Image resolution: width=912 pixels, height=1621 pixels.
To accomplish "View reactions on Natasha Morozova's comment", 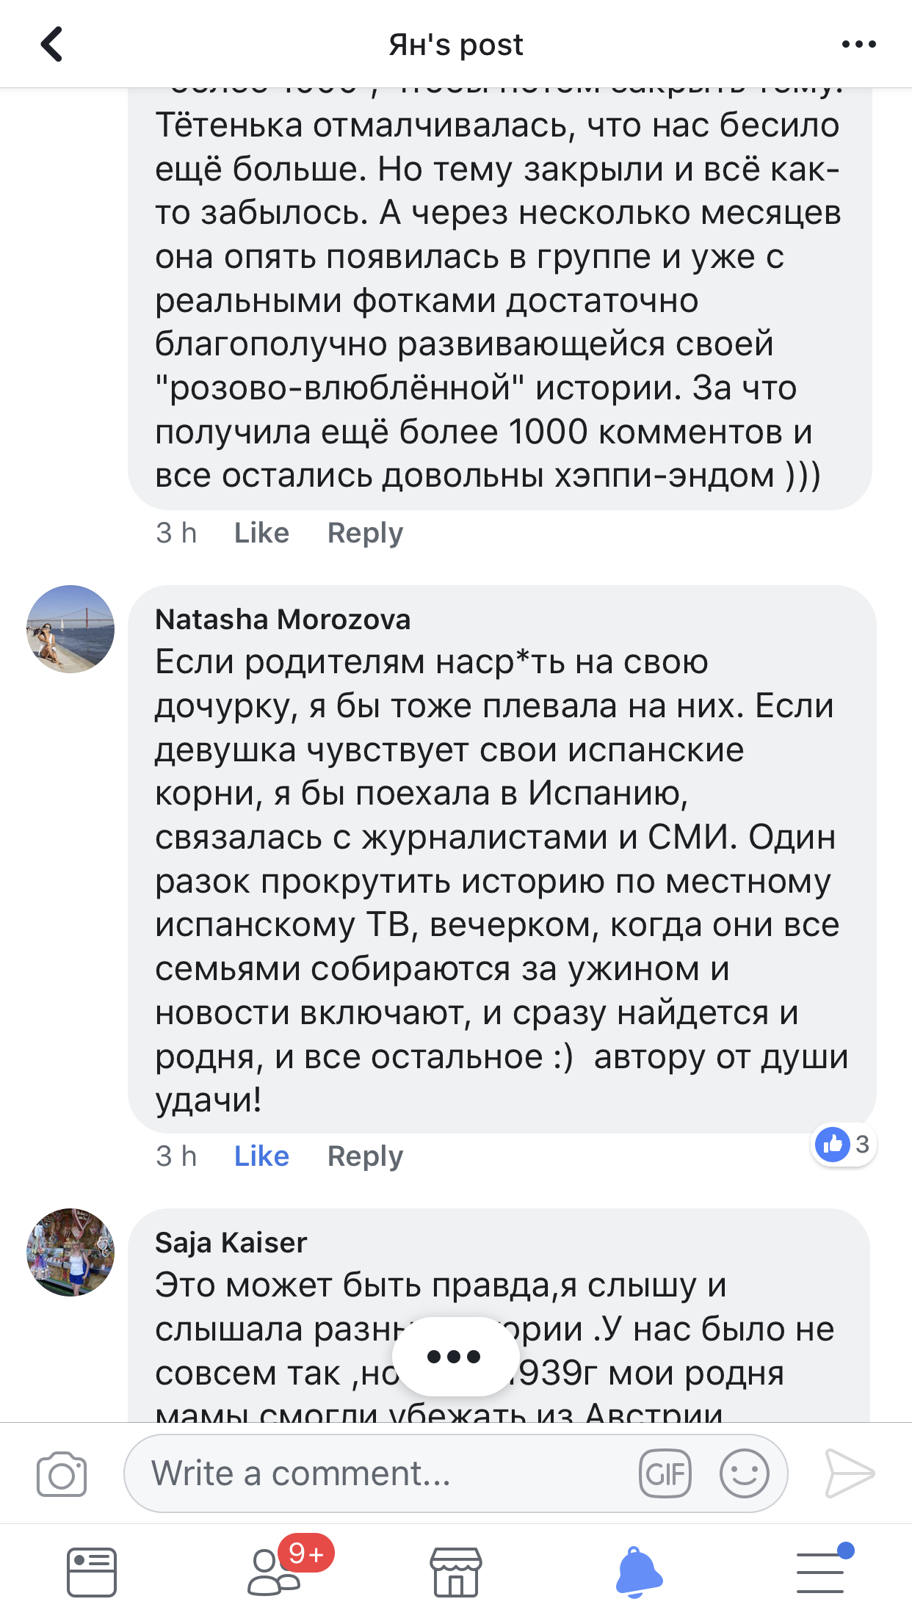I will [843, 1144].
